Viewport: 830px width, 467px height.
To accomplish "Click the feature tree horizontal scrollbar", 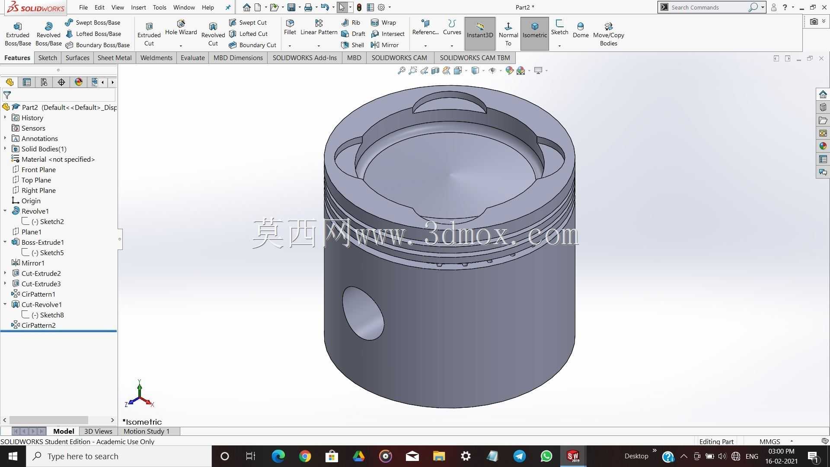I will (x=49, y=420).
